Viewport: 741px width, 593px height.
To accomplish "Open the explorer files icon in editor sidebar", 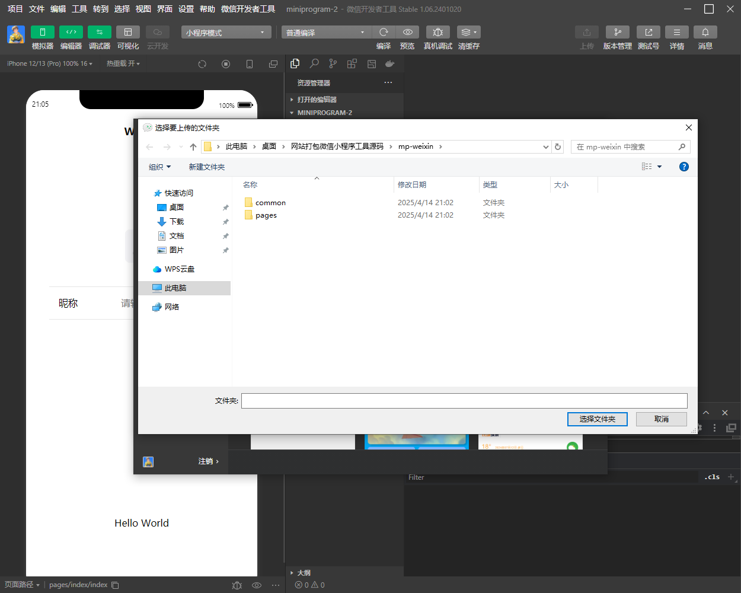I will coord(295,63).
